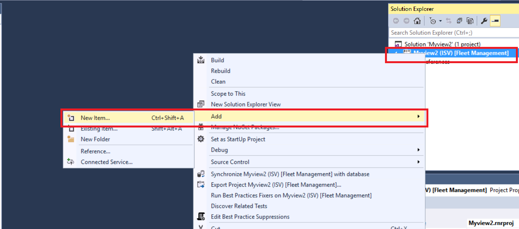Click the Build icon in context menu
This screenshot has width=519, height=229.
(201, 60)
